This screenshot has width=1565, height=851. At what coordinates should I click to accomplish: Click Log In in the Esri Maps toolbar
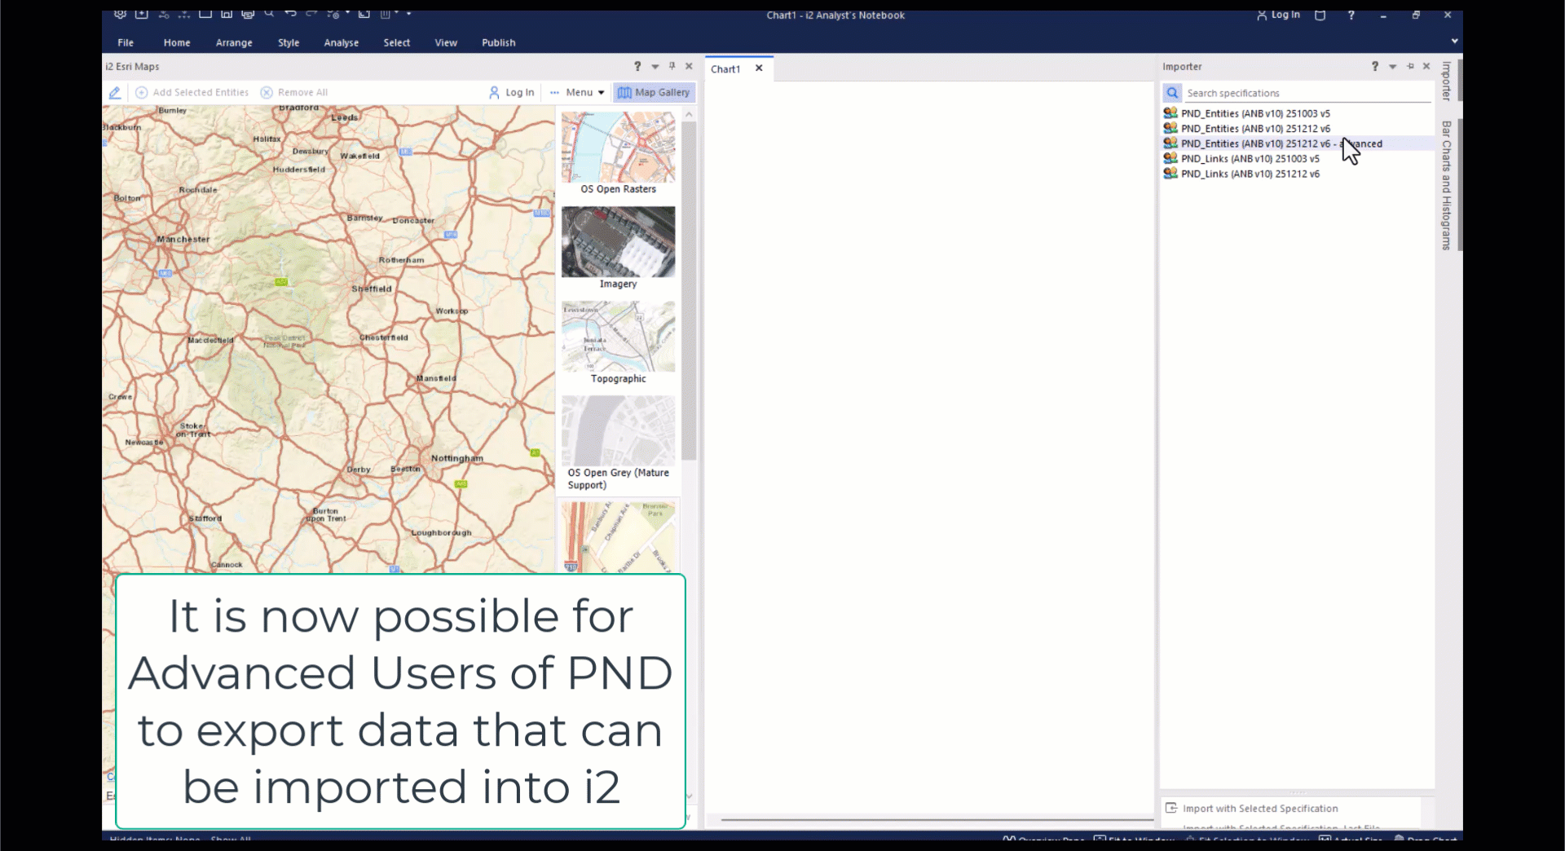click(x=512, y=93)
